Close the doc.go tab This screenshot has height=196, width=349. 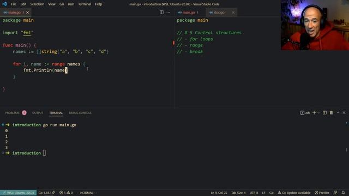click(x=233, y=13)
